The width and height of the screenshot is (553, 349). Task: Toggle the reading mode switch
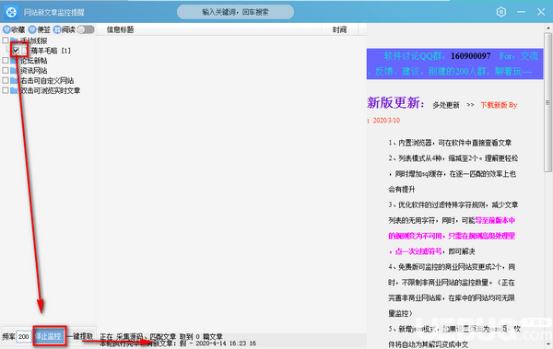tap(86, 29)
